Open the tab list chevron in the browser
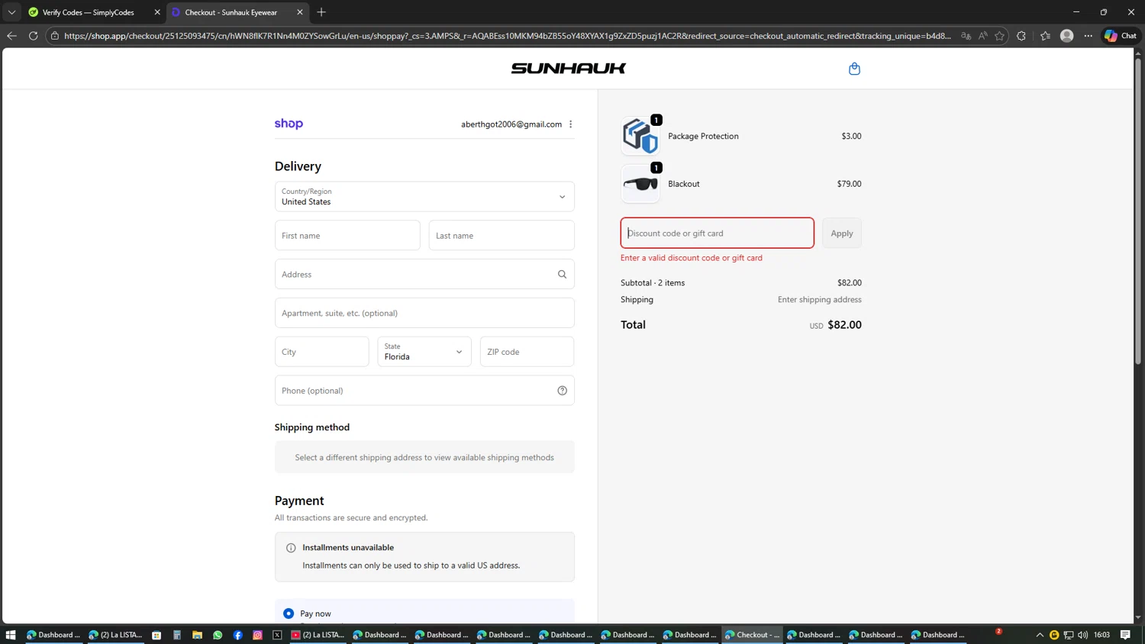 [11, 12]
